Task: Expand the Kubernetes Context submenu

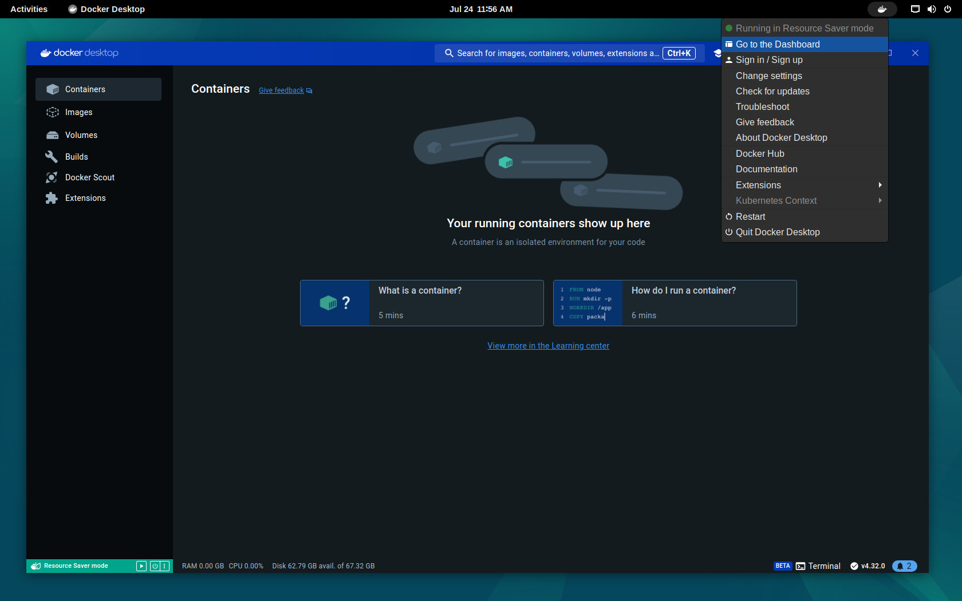Action: pos(805,200)
